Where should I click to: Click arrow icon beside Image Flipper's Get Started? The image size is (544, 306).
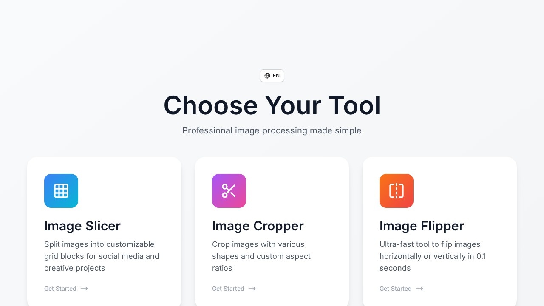click(419, 289)
